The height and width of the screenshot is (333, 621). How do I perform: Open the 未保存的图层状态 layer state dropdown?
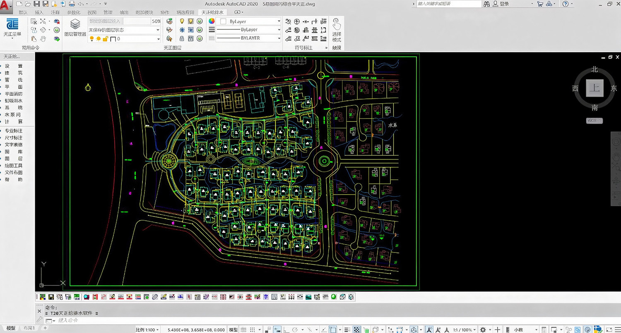tap(124, 30)
